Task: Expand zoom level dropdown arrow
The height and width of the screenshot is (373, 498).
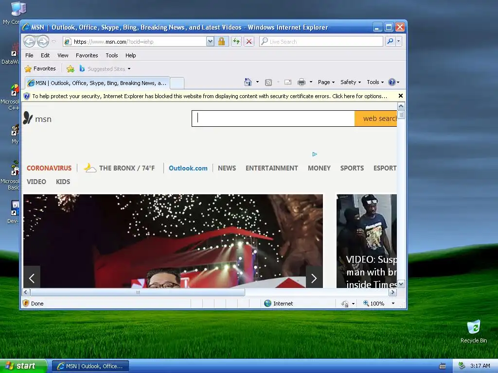Action: tap(393, 303)
